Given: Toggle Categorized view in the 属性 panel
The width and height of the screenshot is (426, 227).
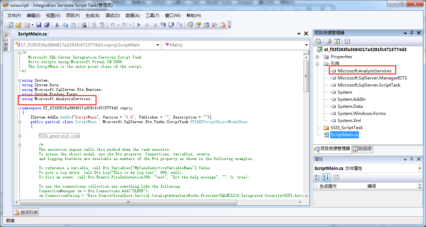Looking at the screenshot, I should [318, 177].
